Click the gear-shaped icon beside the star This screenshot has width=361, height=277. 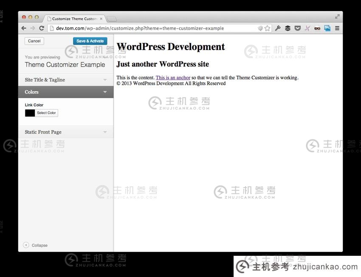pyautogui.click(x=260, y=28)
